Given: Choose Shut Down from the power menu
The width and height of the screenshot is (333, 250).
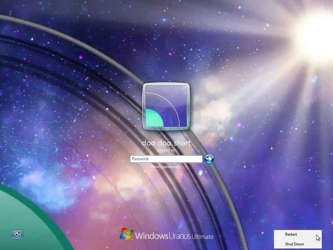Looking at the screenshot, I should coord(298,244).
